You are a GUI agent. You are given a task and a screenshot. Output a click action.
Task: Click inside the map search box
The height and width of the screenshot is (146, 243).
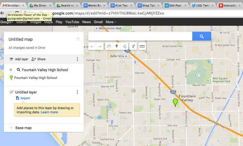pyautogui.click(x=140, y=36)
